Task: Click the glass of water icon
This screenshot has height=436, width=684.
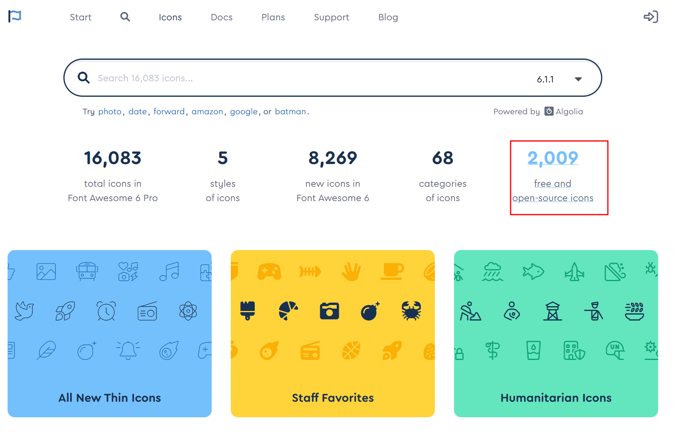Action: 533,350
